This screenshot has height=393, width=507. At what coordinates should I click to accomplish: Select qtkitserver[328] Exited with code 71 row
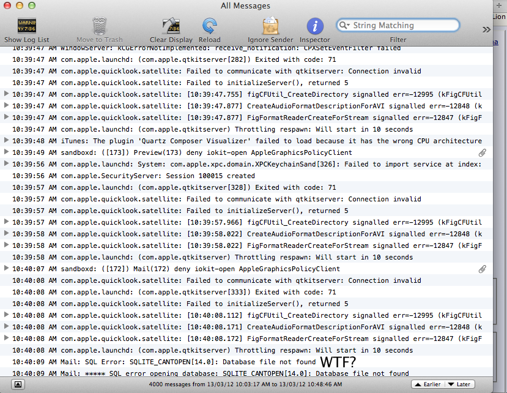(x=246, y=187)
